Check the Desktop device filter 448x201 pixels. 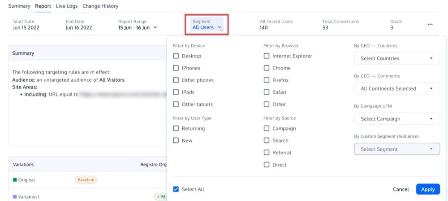click(176, 56)
